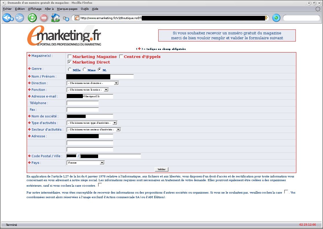Select the Mlle radio button

(x=70, y=70)
